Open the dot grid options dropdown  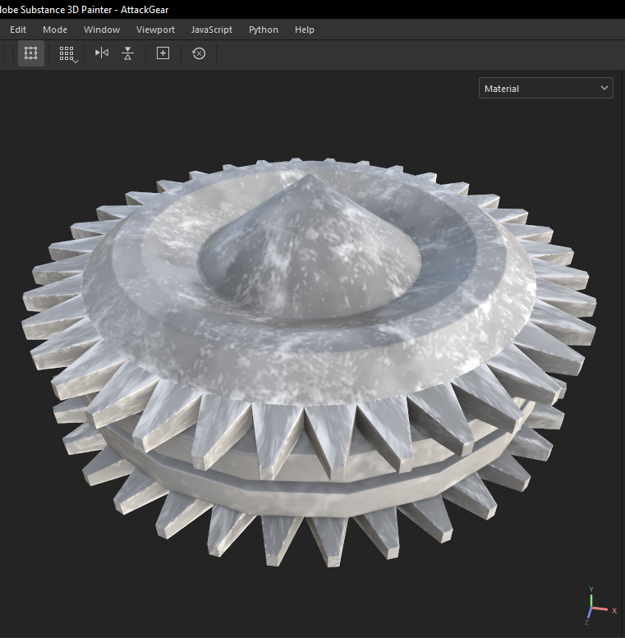pos(68,54)
